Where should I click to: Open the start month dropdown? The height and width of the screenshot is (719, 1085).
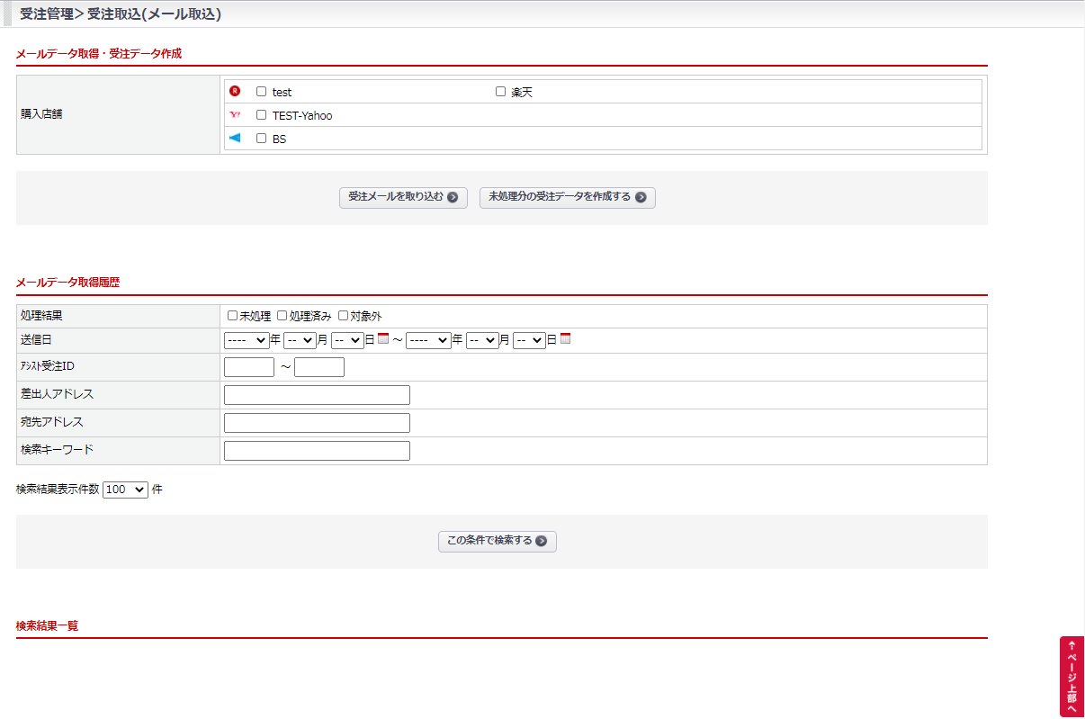pyautogui.click(x=300, y=340)
